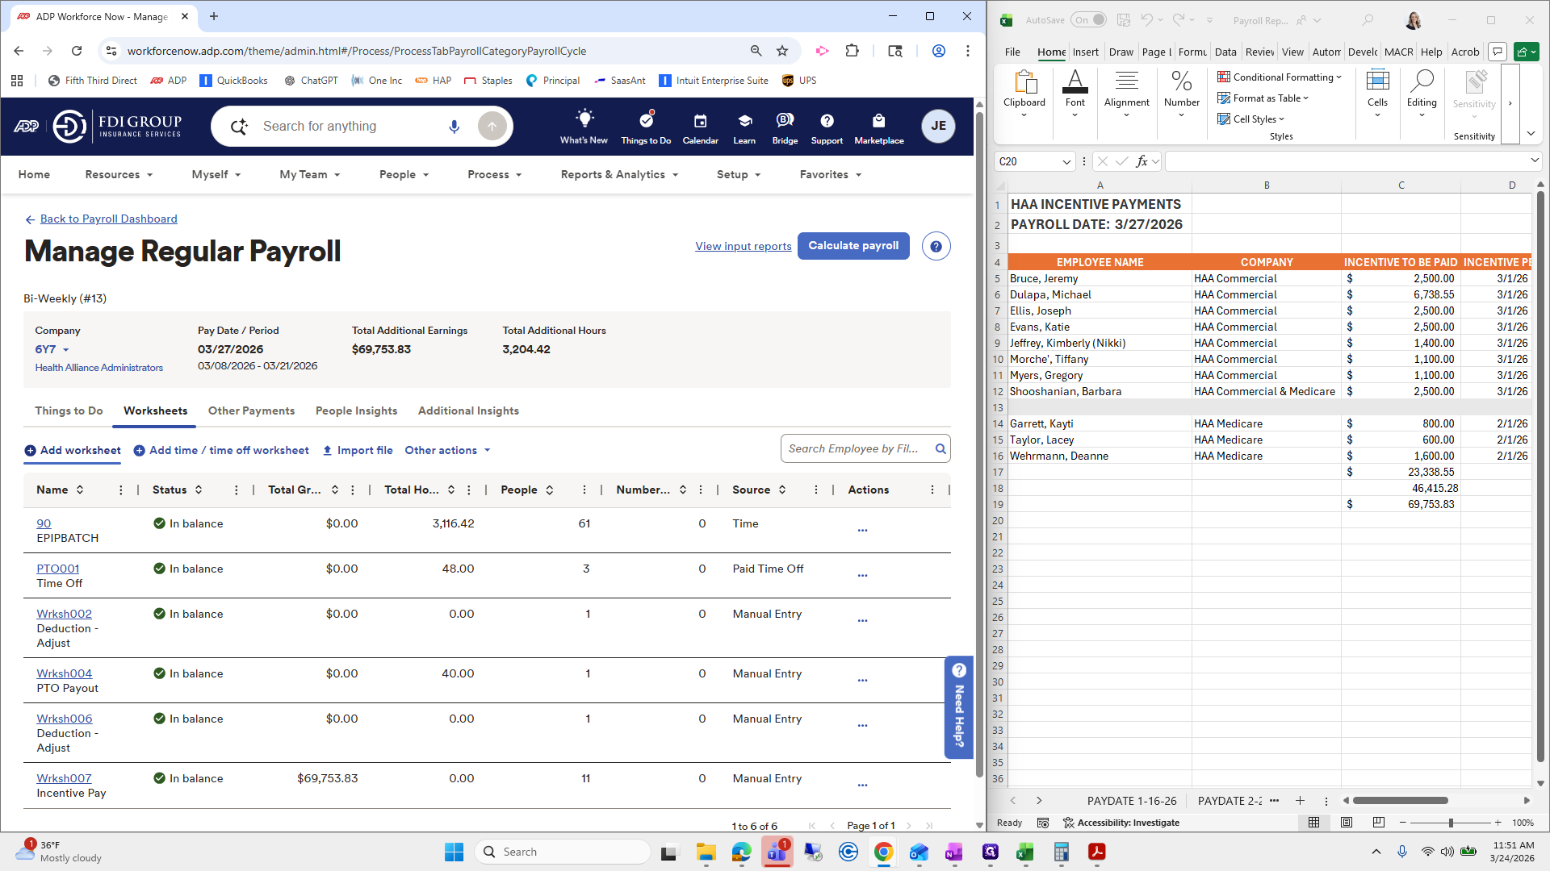Image resolution: width=1550 pixels, height=871 pixels.
Task: Open Cell Styles in the Styles group
Action: (1251, 119)
